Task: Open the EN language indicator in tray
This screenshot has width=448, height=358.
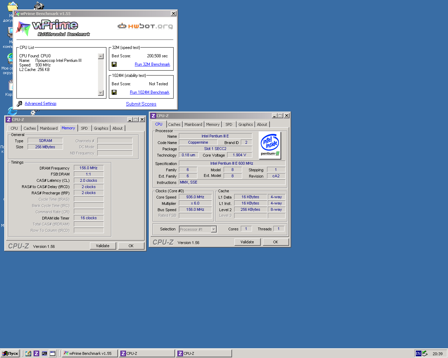Action: point(418,353)
